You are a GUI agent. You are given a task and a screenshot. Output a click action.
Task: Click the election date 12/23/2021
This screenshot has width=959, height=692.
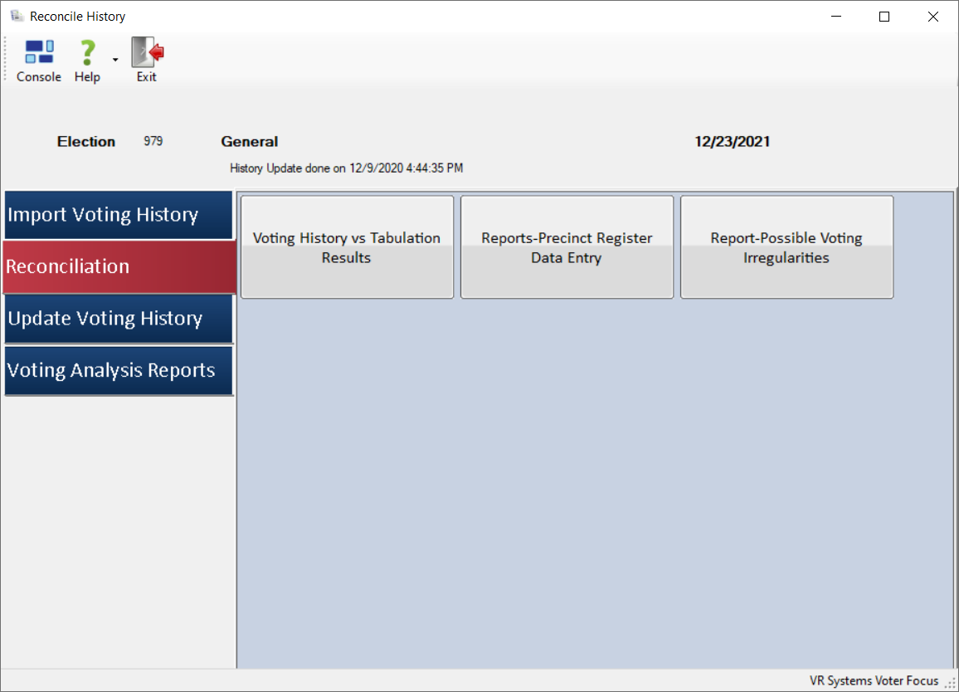[732, 141]
